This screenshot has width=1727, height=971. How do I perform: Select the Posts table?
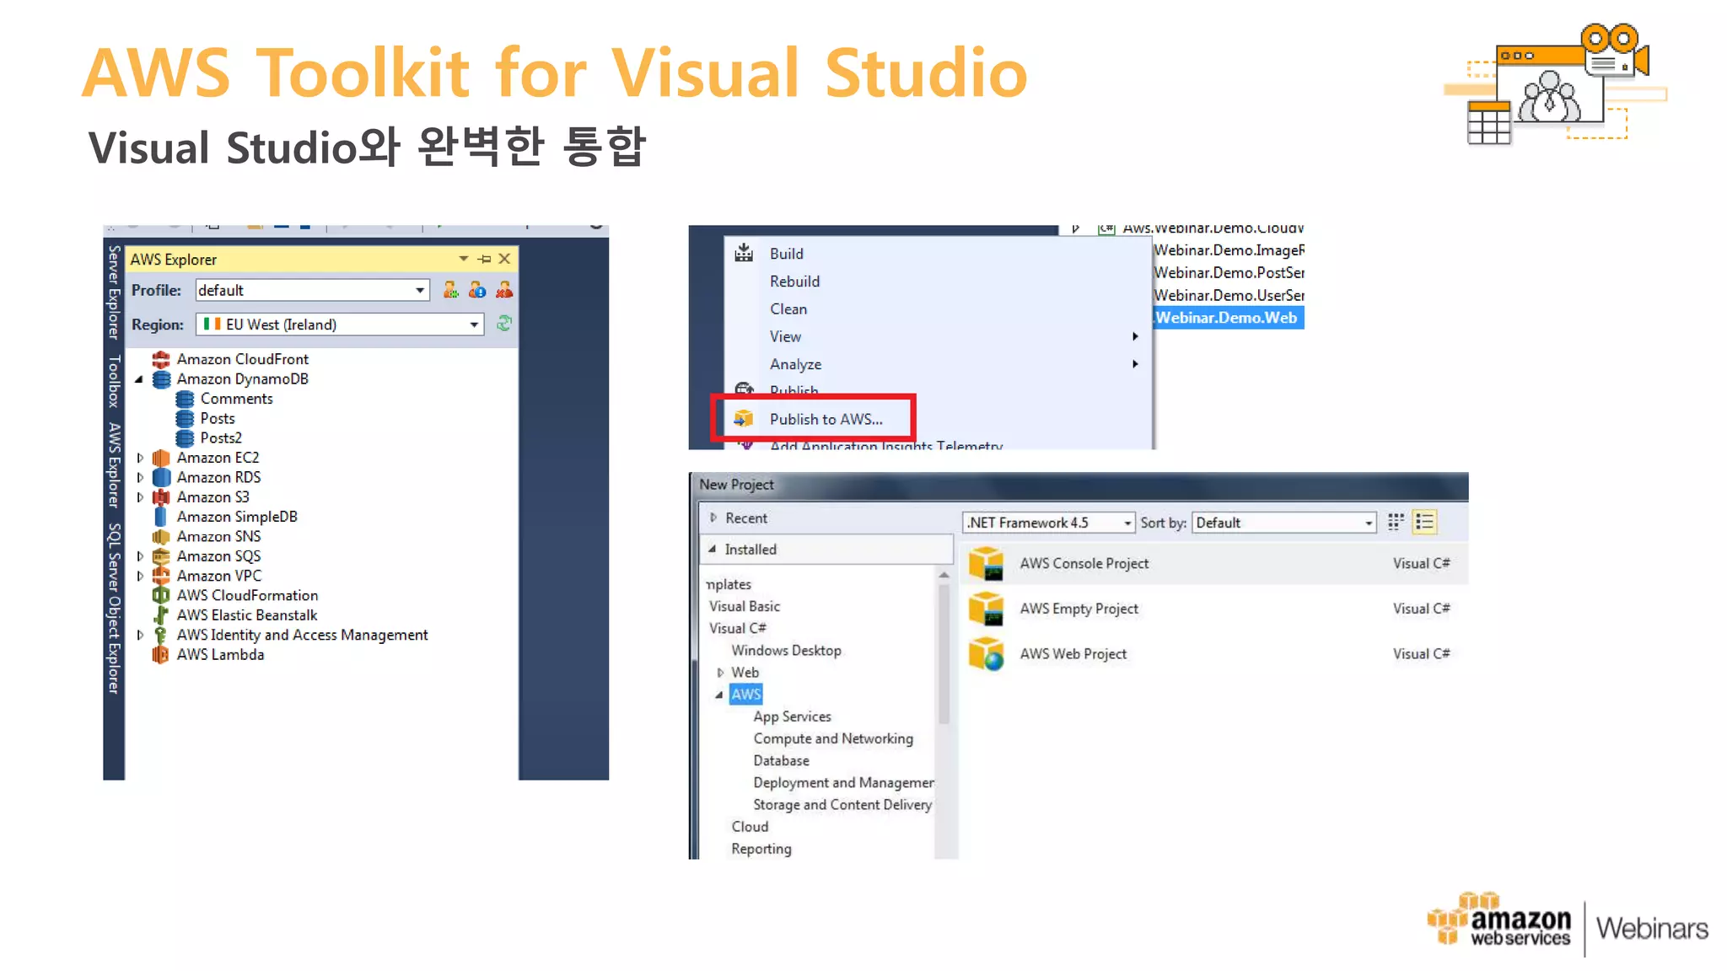(218, 418)
